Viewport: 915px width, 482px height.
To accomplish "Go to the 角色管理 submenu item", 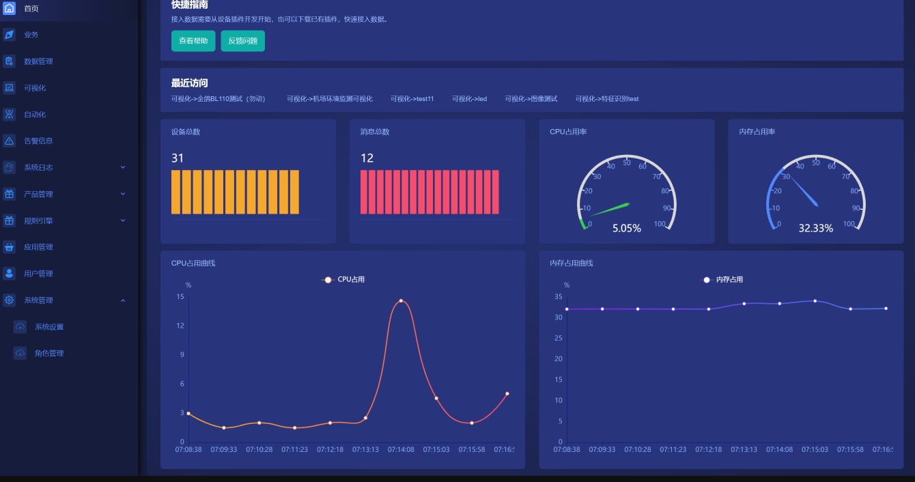I will coord(49,354).
